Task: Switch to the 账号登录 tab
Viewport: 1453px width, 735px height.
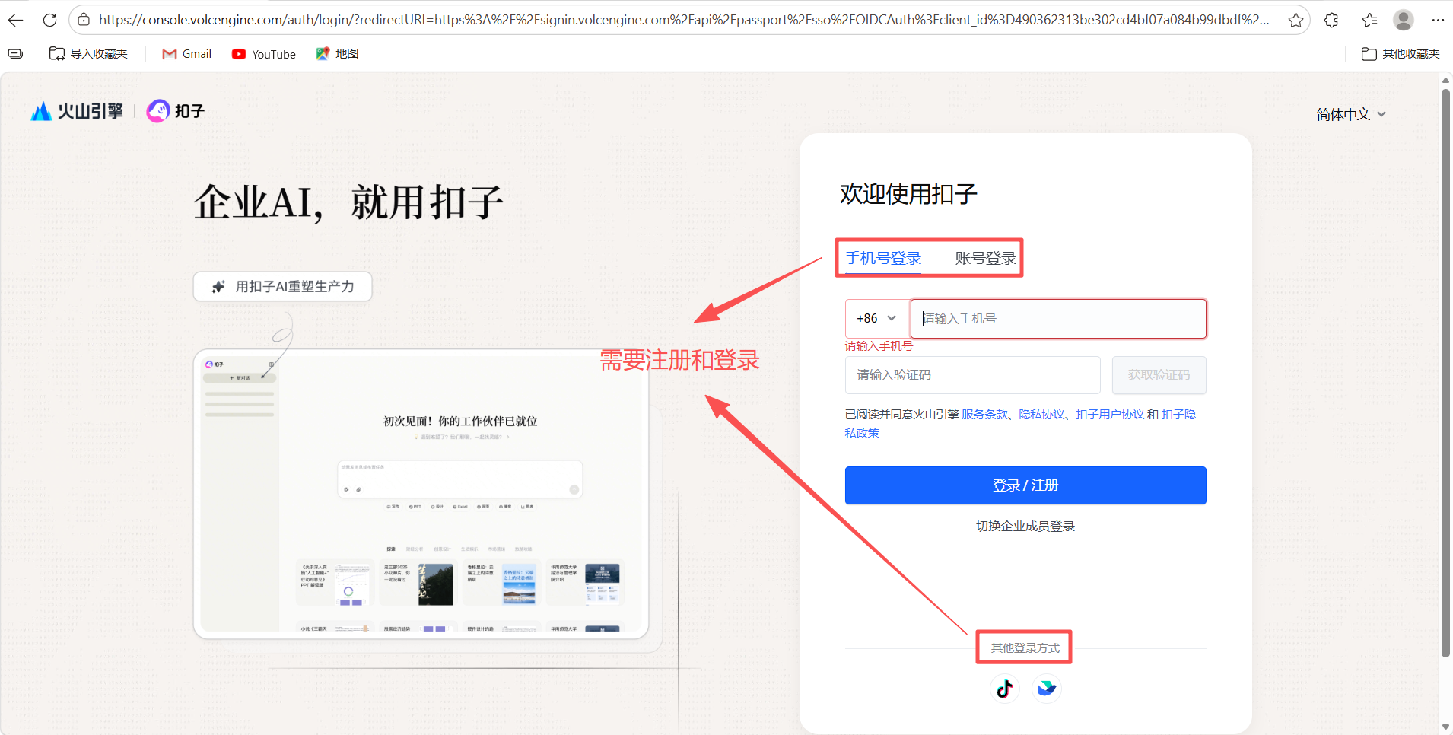Action: (x=986, y=258)
